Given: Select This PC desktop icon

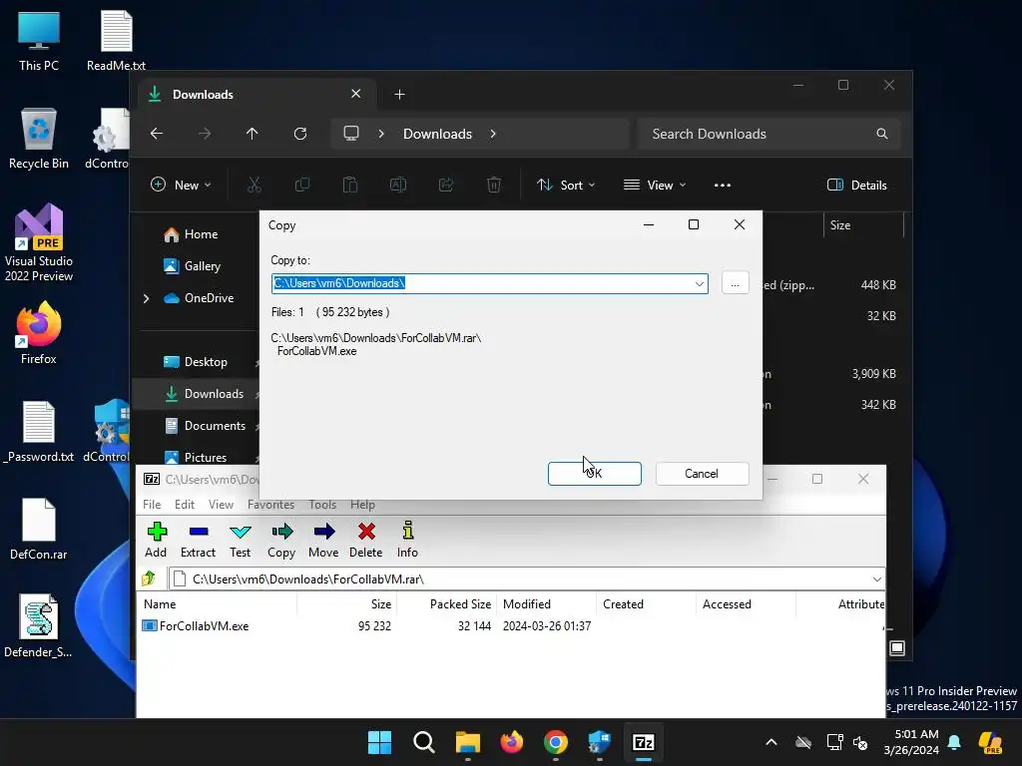Looking at the screenshot, I should (x=39, y=40).
